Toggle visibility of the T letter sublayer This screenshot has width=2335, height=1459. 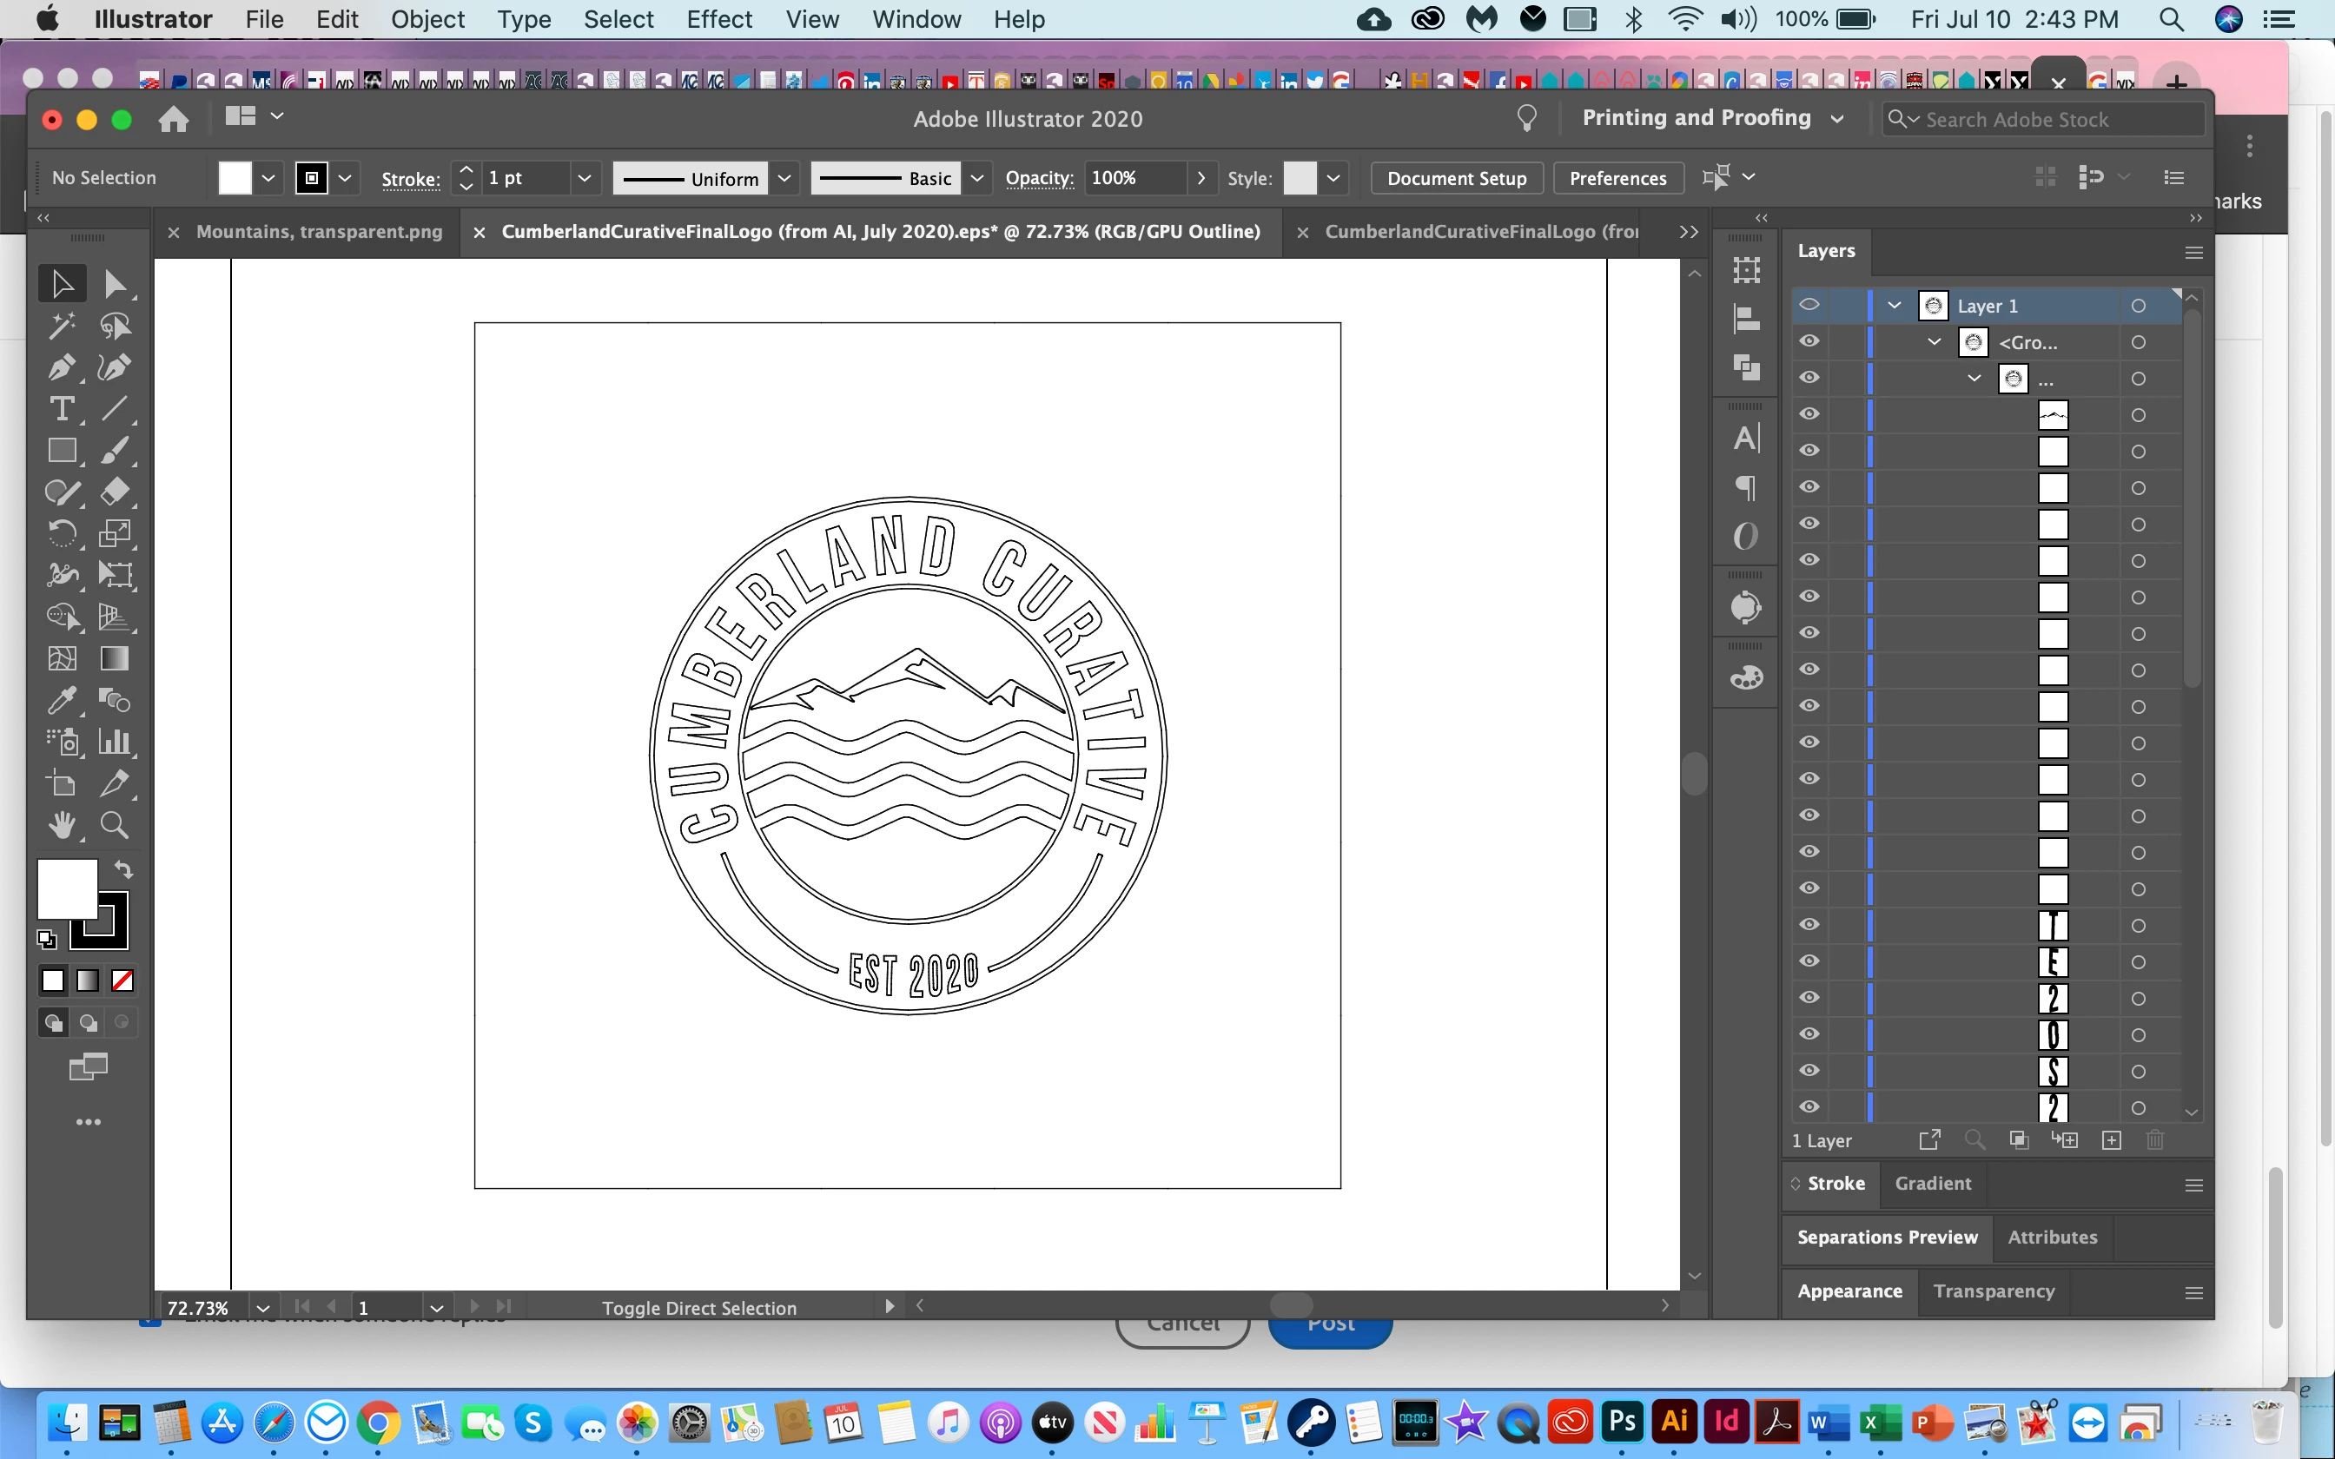pos(1809,924)
